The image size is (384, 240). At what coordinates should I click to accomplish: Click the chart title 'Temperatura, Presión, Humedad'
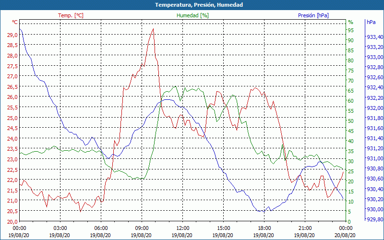click(x=199, y=5)
